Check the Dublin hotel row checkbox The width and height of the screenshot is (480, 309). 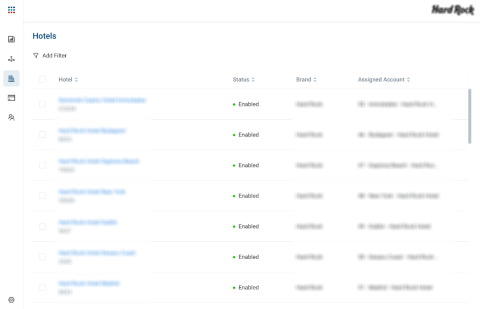43,226
